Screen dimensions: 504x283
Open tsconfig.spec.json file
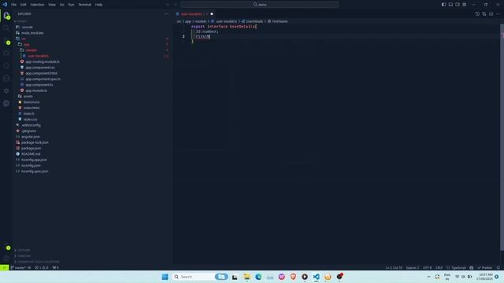(x=35, y=171)
